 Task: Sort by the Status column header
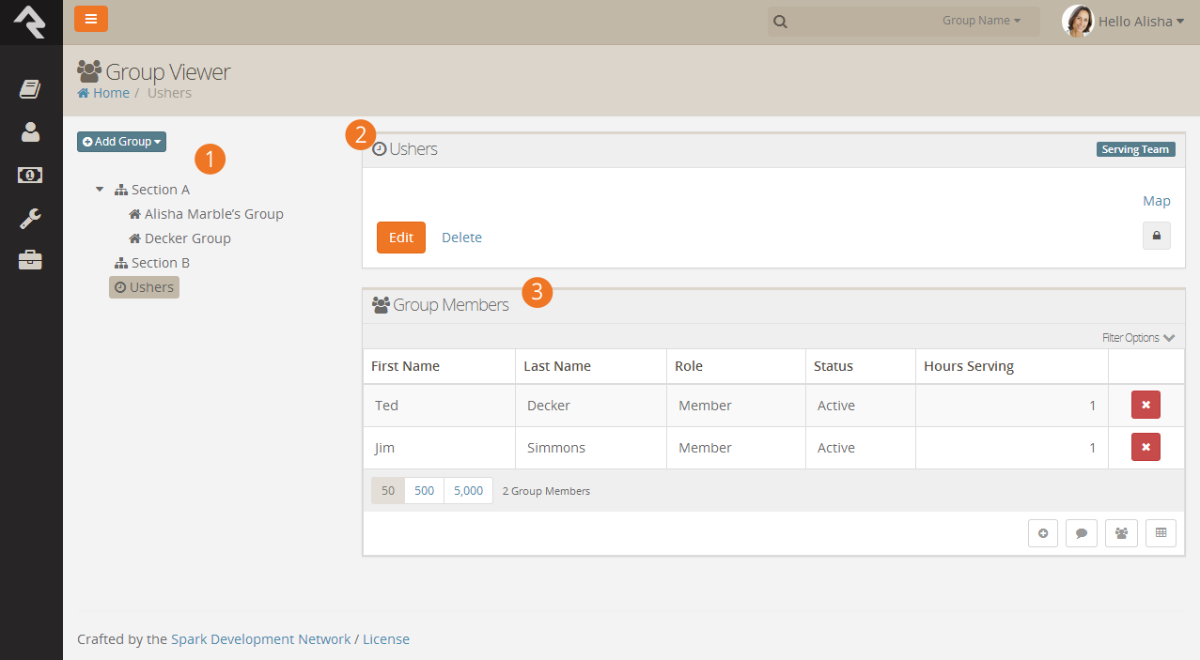pos(834,366)
